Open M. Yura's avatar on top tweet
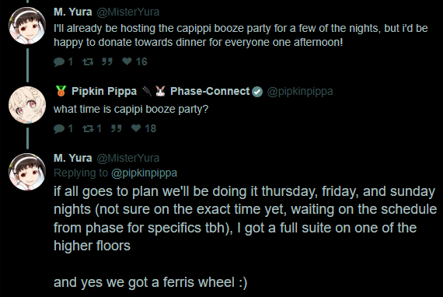Screen dimensions: 443x297 [x=27, y=26]
